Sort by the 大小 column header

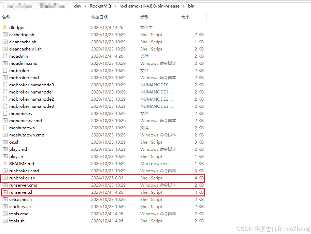click(185, 17)
